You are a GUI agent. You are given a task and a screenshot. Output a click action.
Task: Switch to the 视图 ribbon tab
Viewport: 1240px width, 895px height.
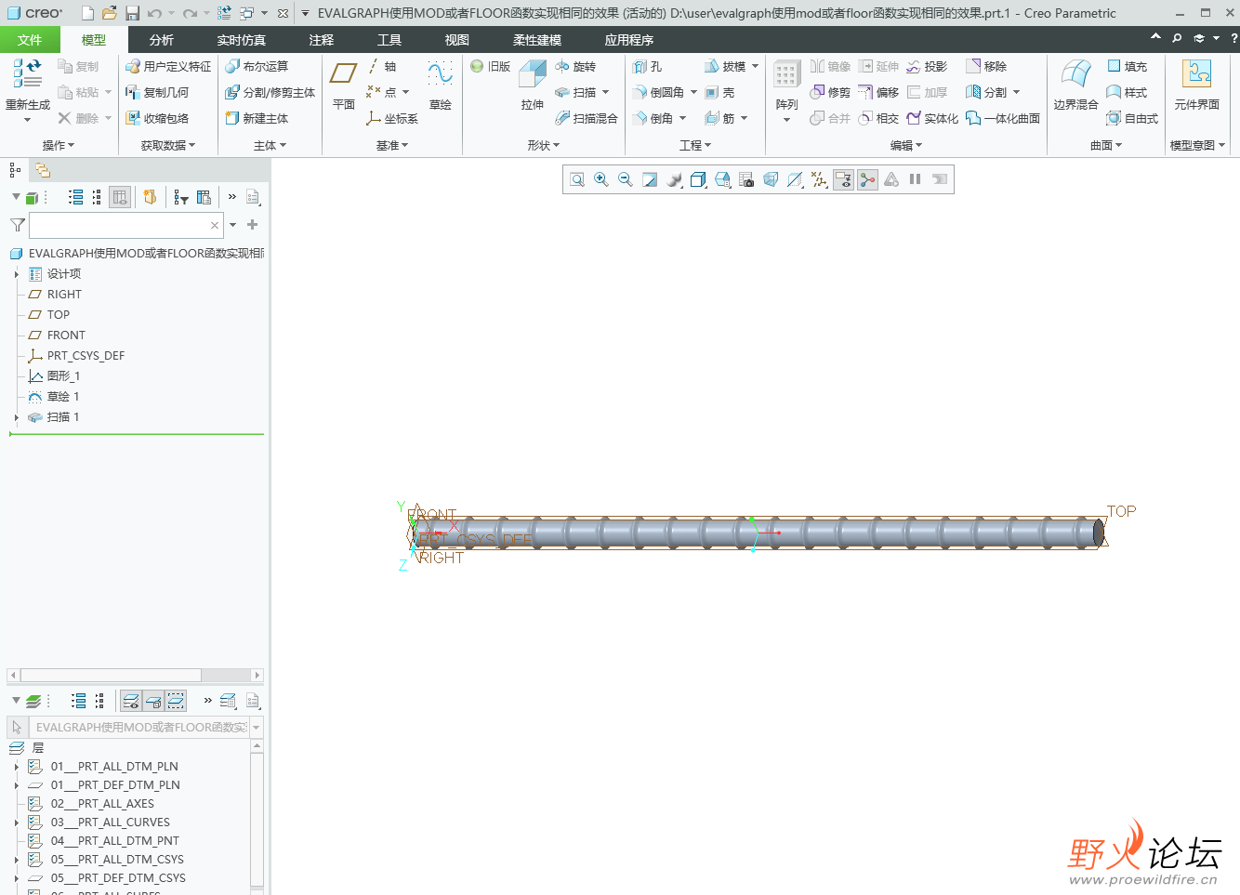point(457,40)
